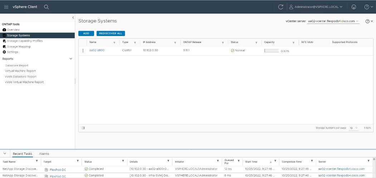376x178 pixels.
Task: Filter the Queued For column
Action: pyautogui.click(x=239, y=161)
